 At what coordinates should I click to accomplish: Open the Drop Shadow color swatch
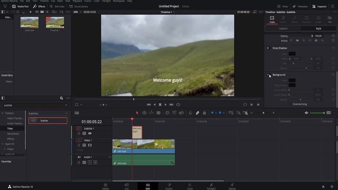292,54
